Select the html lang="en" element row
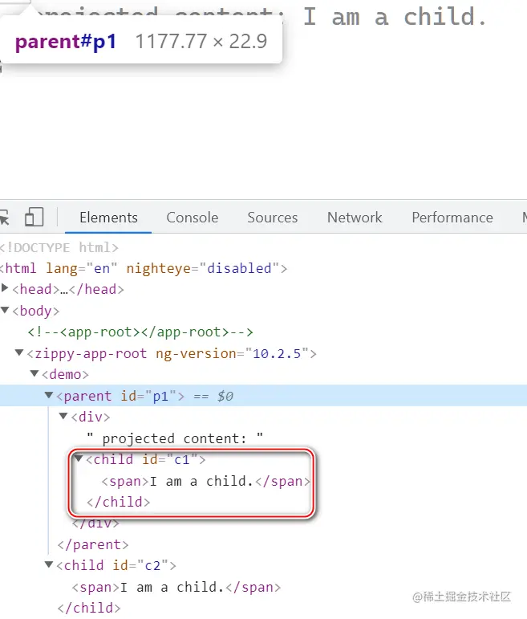Viewport: 527px width, 619px height. point(144,268)
